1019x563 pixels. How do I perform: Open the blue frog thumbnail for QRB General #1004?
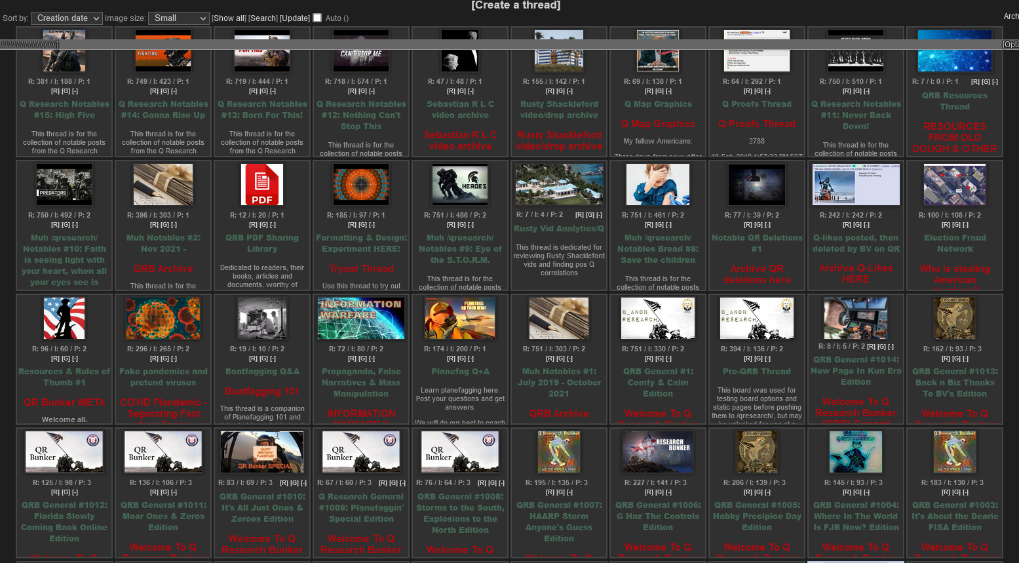point(856,452)
